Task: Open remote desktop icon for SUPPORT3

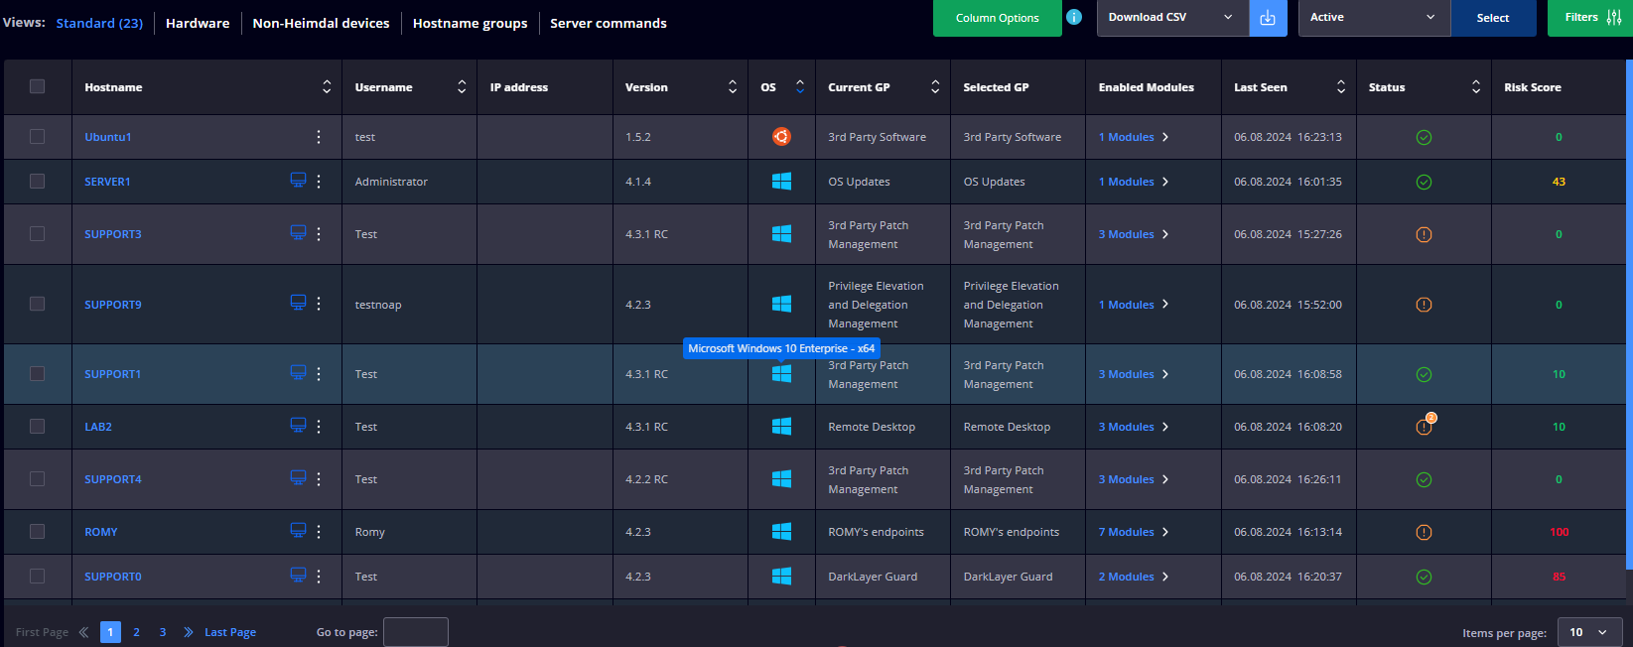Action: [x=298, y=232]
